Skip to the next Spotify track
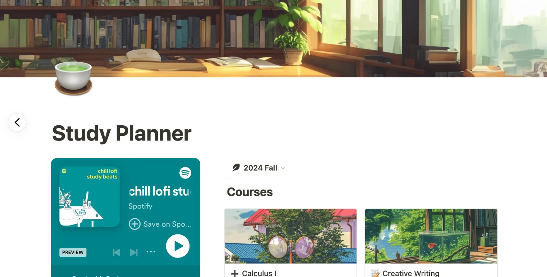 pos(134,252)
